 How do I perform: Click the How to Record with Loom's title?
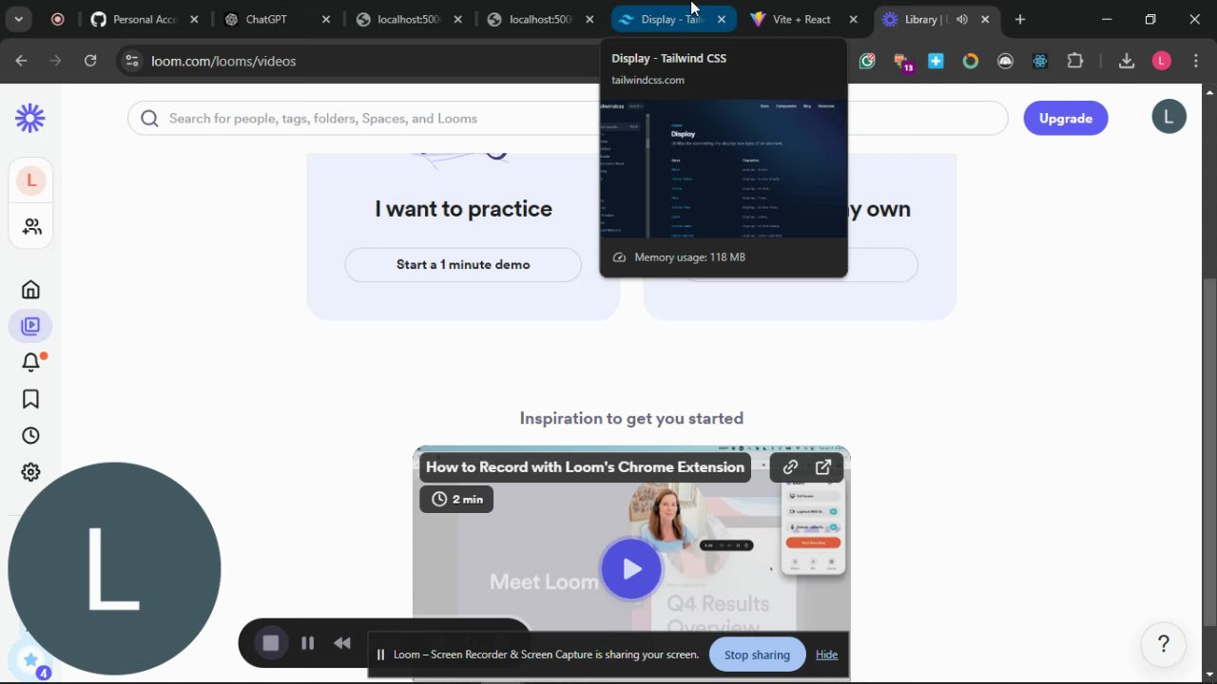[585, 467]
